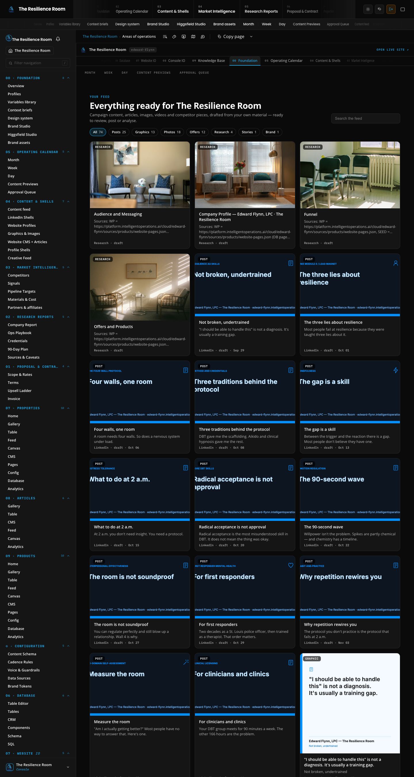
Task: Filter feed by Posts 25
Action: (119, 132)
